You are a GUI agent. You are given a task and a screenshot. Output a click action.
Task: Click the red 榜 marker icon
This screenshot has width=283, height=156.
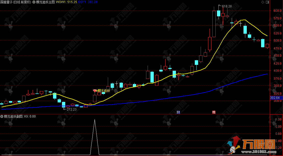[x=214, y=112]
